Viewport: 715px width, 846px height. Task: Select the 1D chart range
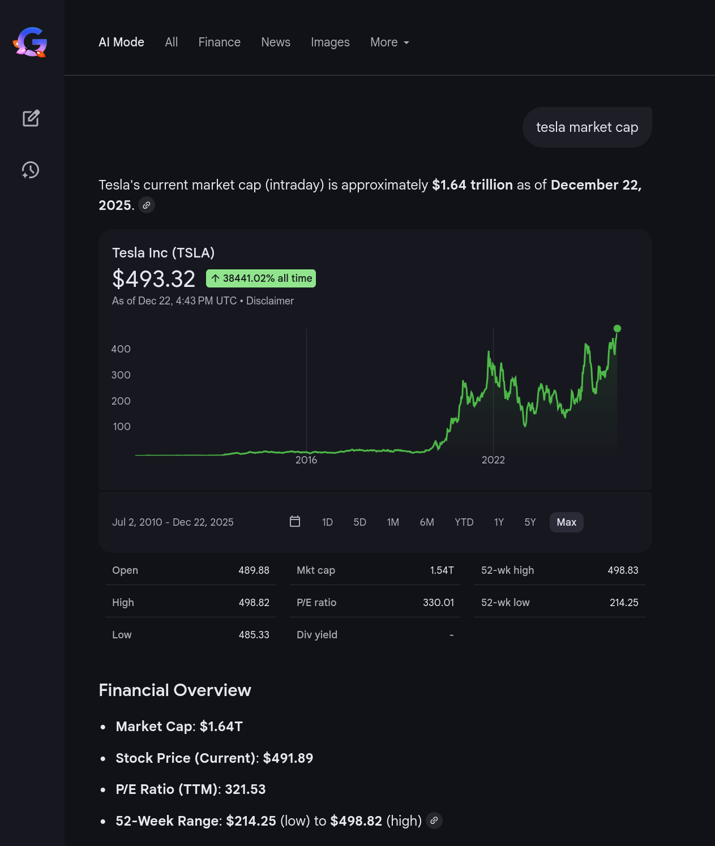(327, 522)
